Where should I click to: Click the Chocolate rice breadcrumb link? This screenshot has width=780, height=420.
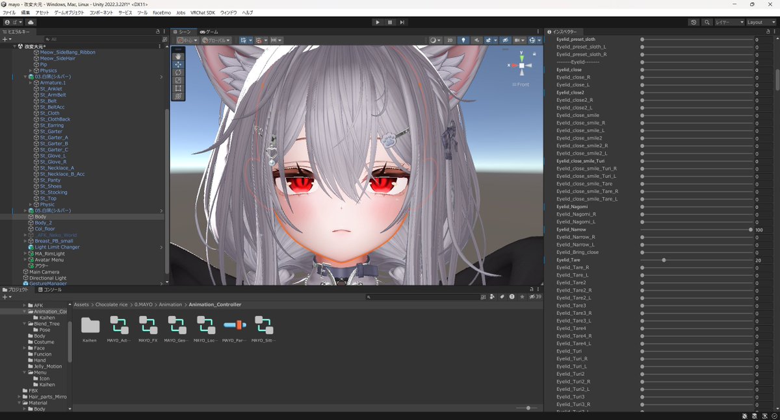click(112, 304)
